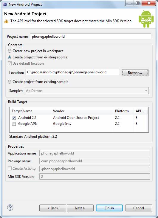Check the Google APIs target checkbox

(x=14, y=124)
